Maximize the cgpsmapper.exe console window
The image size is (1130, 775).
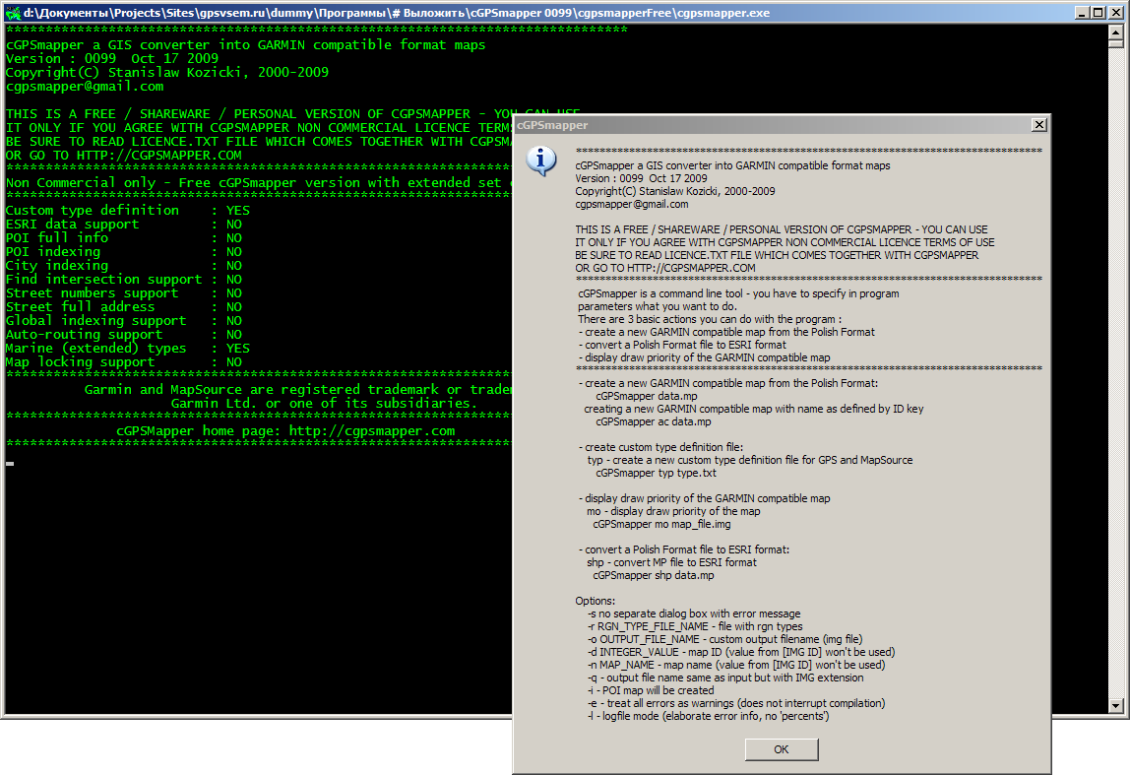[x=1098, y=12]
